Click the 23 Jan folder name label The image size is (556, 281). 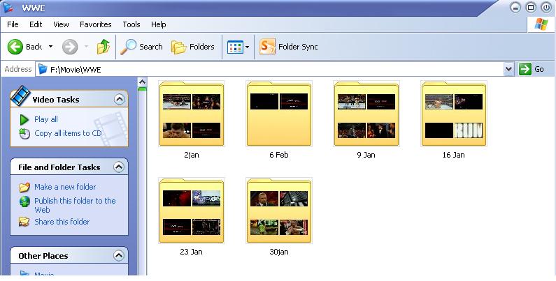pyautogui.click(x=191, y=252)
